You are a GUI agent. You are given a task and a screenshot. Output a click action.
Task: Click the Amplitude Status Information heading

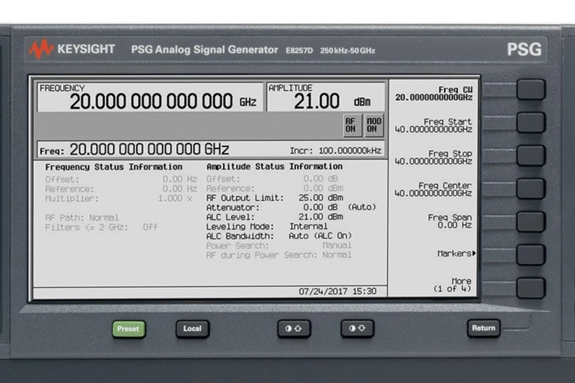coord(275,167)
